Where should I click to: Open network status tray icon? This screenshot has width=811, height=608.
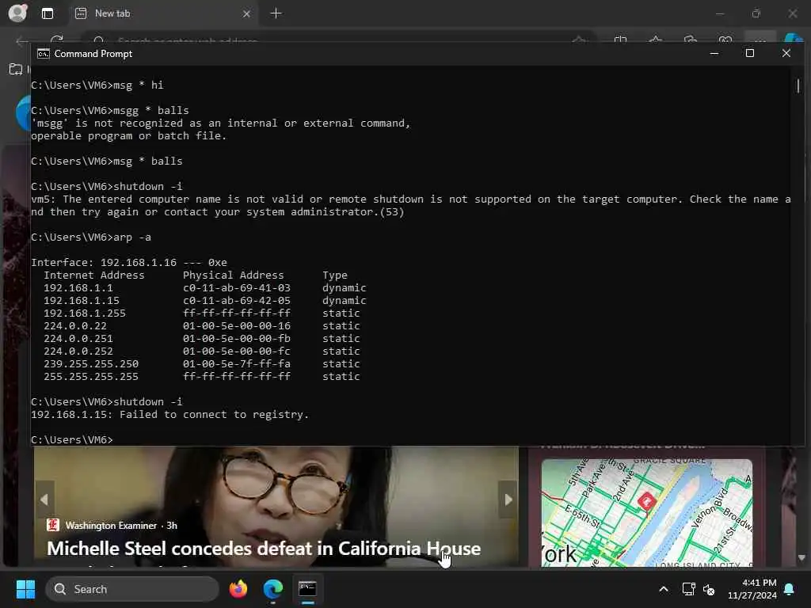[688, 589]
